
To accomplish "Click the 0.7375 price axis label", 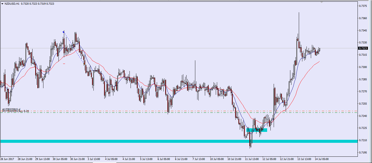I will 363,6.
